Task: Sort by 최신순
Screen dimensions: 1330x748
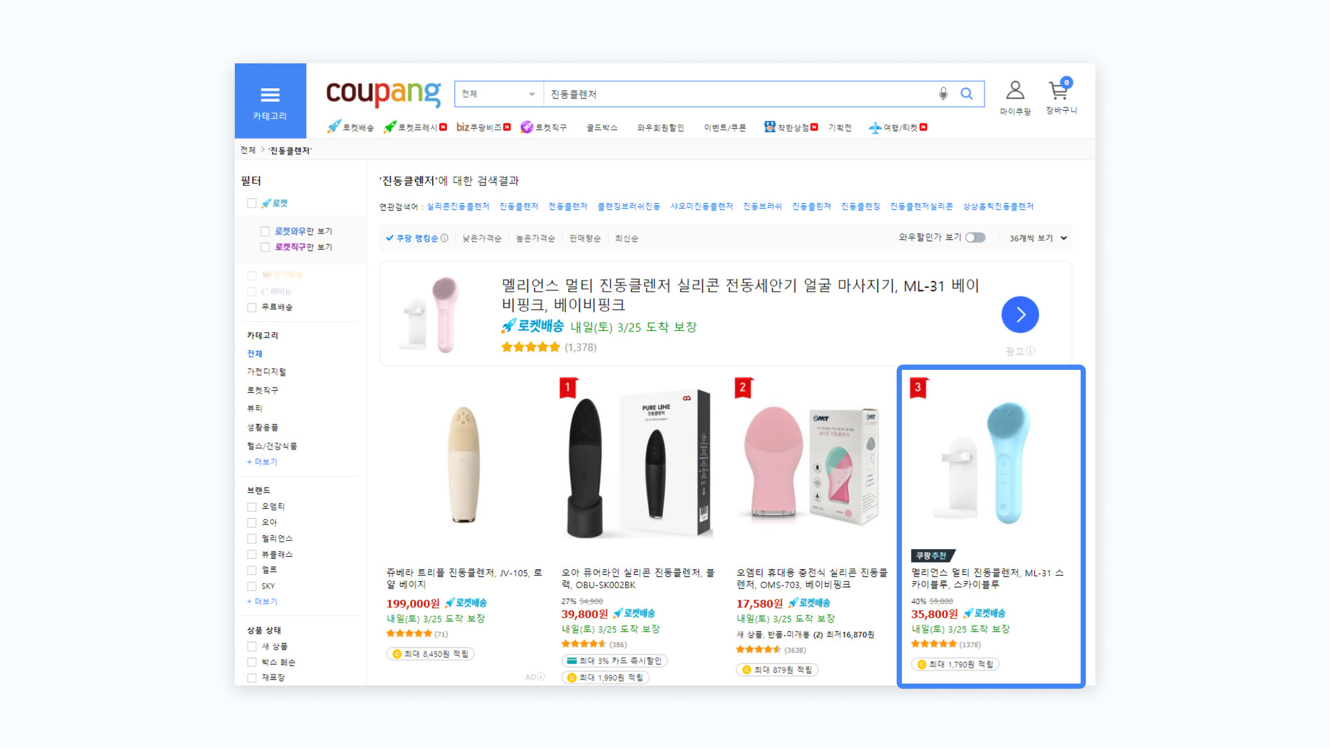Action: pyautogui.click(x=626, y=238)
